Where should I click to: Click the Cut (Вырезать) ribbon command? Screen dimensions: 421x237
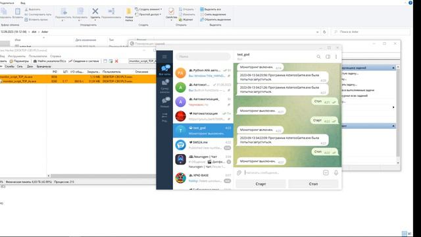32,9
